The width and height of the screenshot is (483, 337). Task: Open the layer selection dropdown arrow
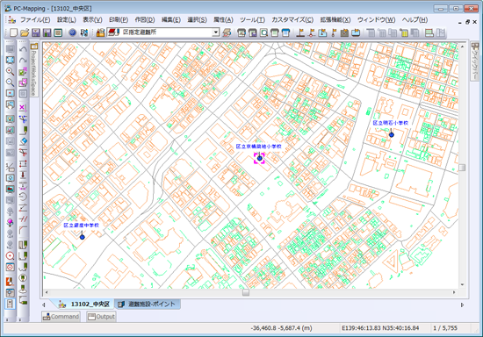click(x=216, y=32)
